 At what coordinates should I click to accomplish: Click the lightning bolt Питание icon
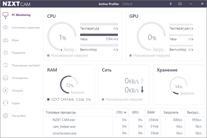pos(6,90)
